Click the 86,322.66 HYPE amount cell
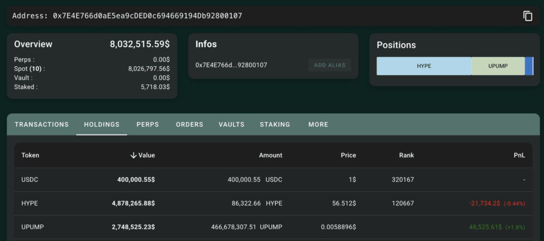 pyautogui.click(x=257, y=203)
